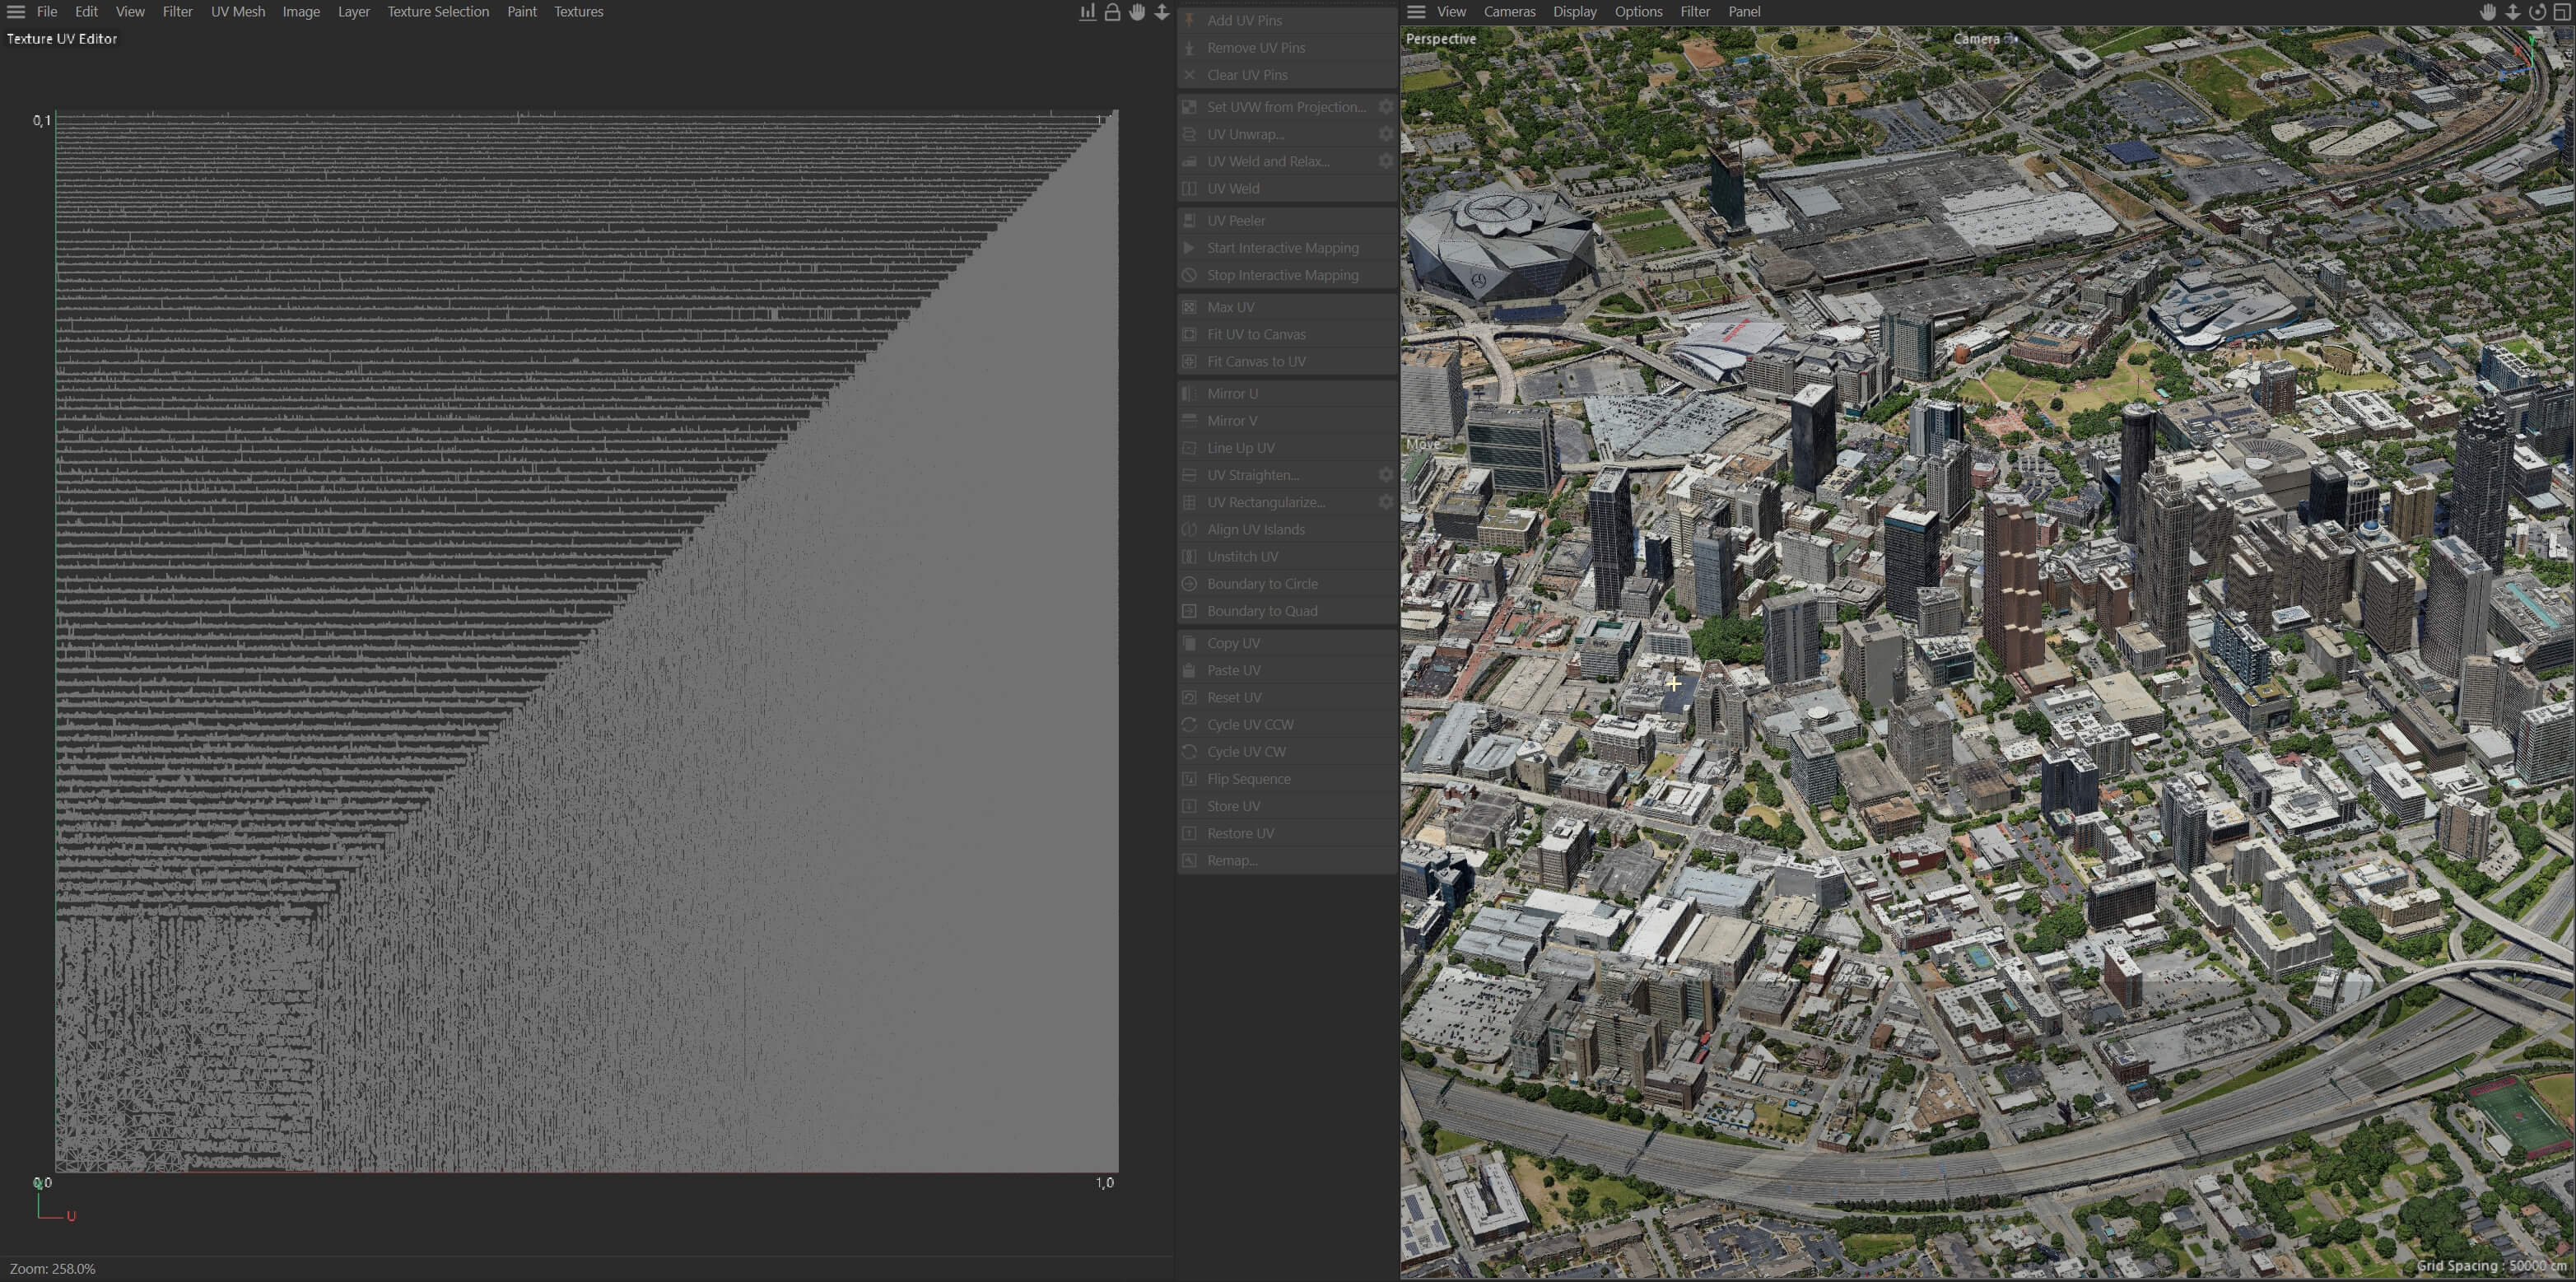Click the Grid Spacing text in viewport
The width and height of the screenshot is (2576, 1282).
tap(2491, 1266)
